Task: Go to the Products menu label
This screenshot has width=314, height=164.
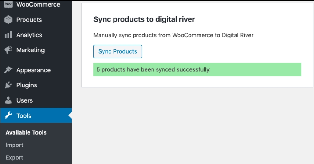Action: pyautogui.click(x=29, y=20)
